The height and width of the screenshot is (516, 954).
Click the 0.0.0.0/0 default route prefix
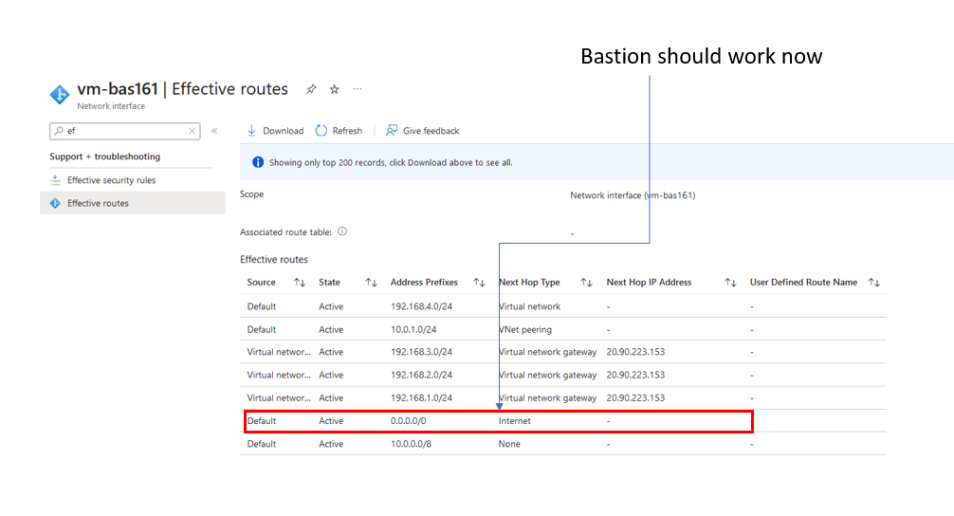pyautogui.click(x=409, y=421)
